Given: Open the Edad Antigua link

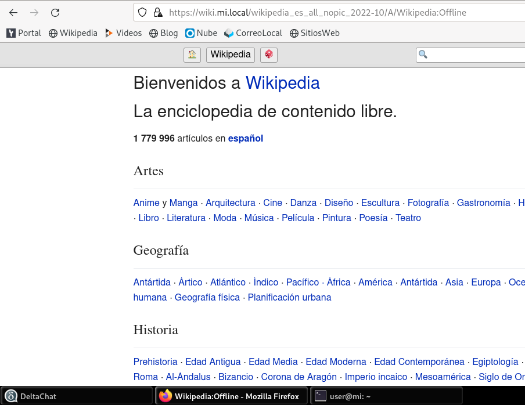Looking at the screenshot, I should (213, 361).
